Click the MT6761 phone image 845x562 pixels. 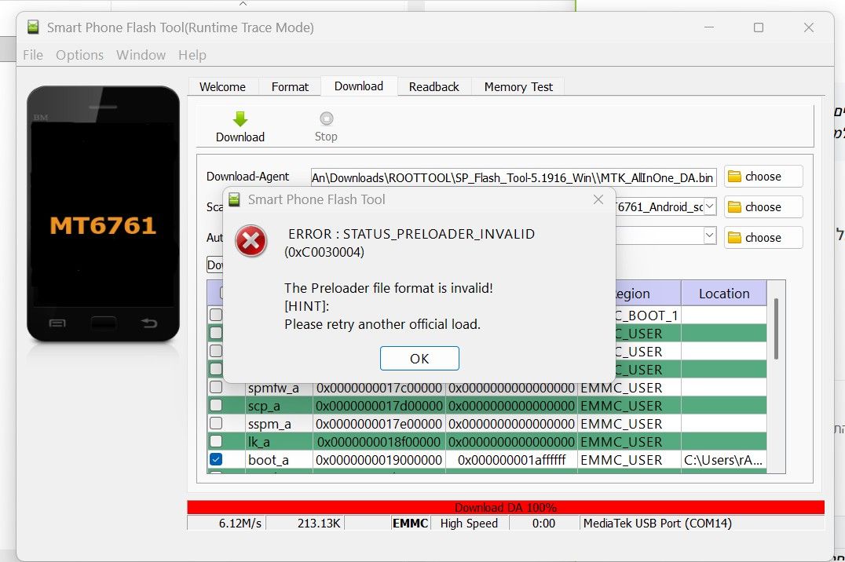pyautogui.click(x=103, y=214)
